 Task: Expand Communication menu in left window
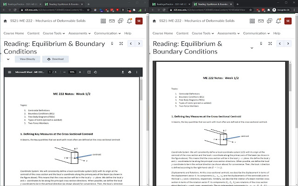tap(108, 33)
